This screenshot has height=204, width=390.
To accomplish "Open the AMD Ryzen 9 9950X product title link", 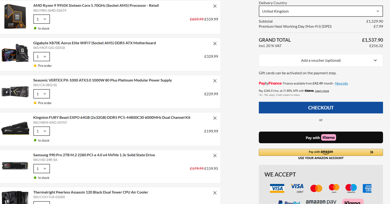I will [96, 5].
